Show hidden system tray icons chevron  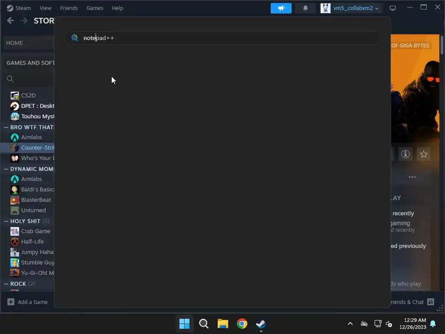(x=350, y=324)
